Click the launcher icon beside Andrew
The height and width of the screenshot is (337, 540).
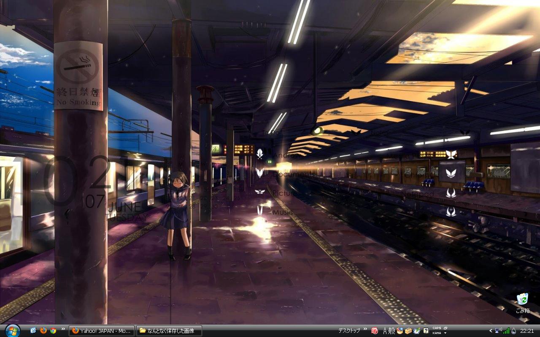(x=260, y=154)
